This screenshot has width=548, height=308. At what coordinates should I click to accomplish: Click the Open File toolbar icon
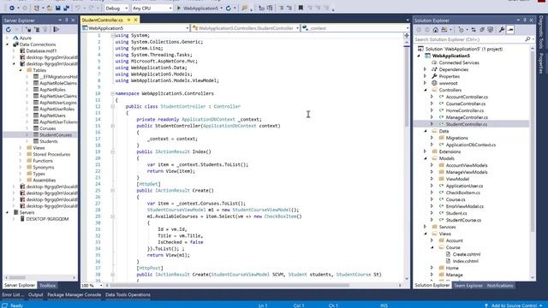coord(50,8)
